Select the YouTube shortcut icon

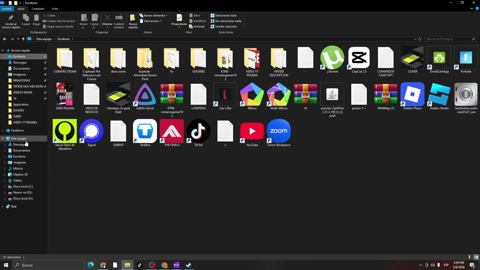coord(252,131)
